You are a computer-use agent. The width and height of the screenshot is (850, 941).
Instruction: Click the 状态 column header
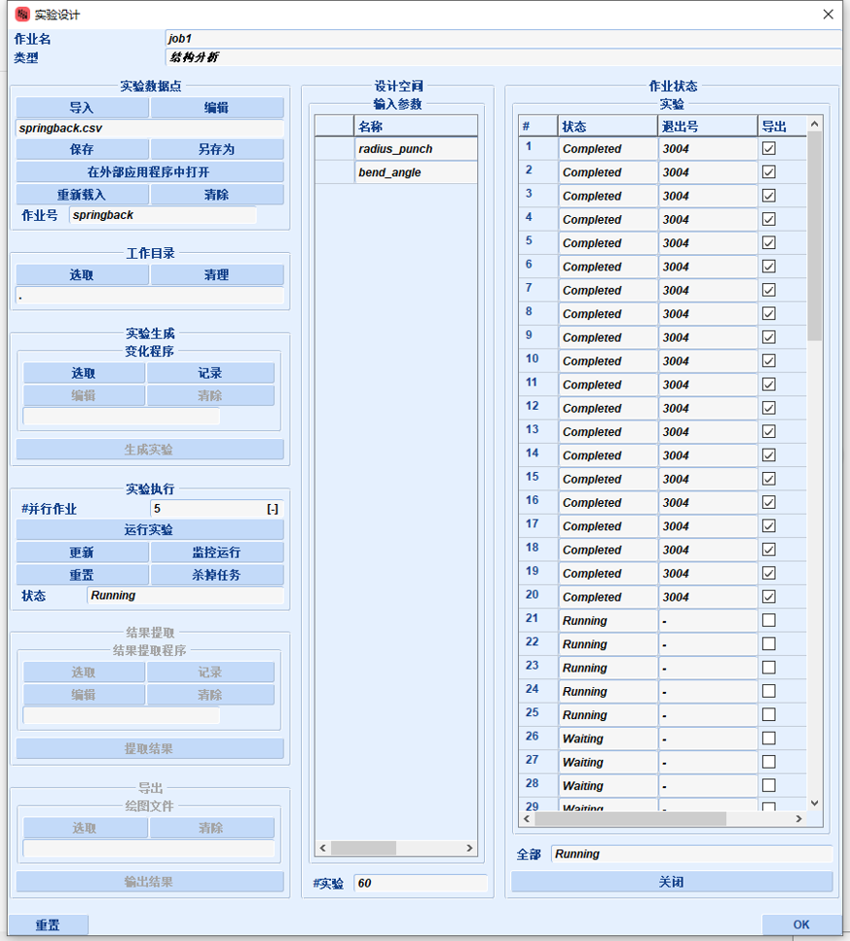[608, 127]
